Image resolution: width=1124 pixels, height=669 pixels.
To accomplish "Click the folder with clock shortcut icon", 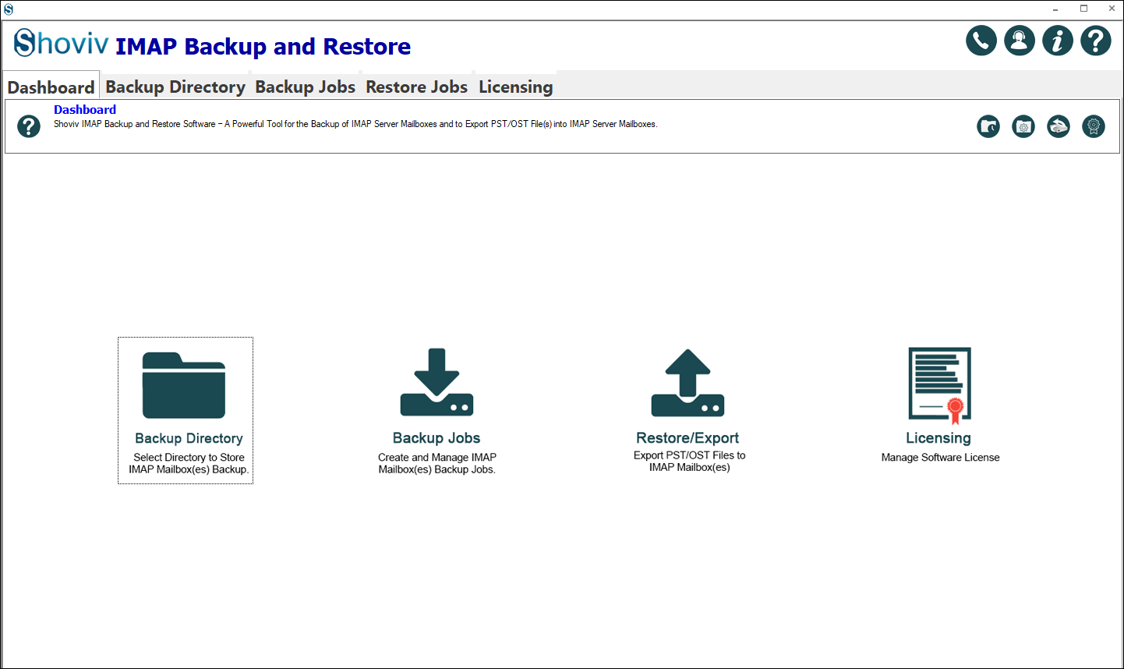I will tap(988, 126).
